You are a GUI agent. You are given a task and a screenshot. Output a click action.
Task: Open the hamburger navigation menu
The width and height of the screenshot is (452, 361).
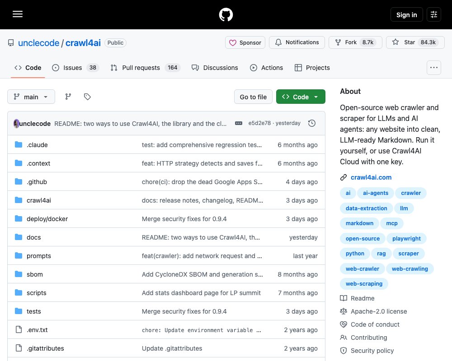pos(18,14)
